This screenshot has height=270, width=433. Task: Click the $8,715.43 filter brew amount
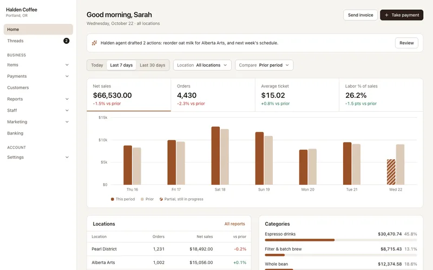click(391, 249)
